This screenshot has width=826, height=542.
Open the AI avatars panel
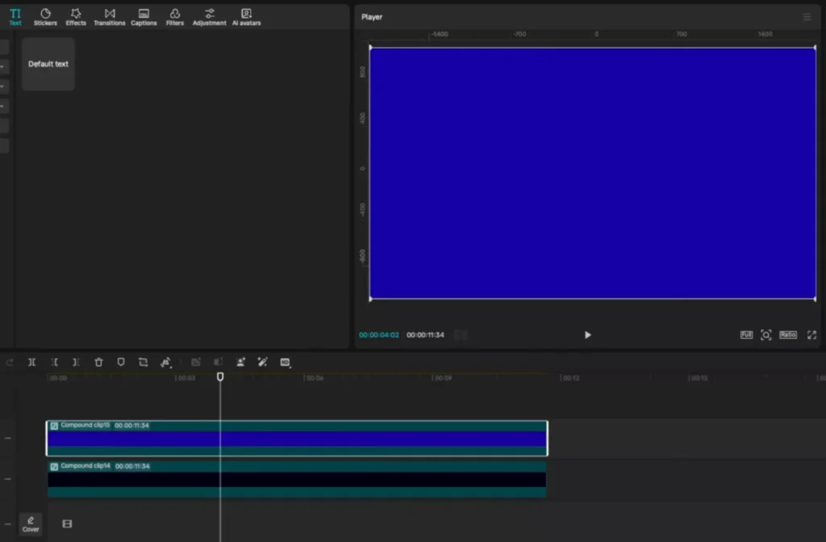246,17
